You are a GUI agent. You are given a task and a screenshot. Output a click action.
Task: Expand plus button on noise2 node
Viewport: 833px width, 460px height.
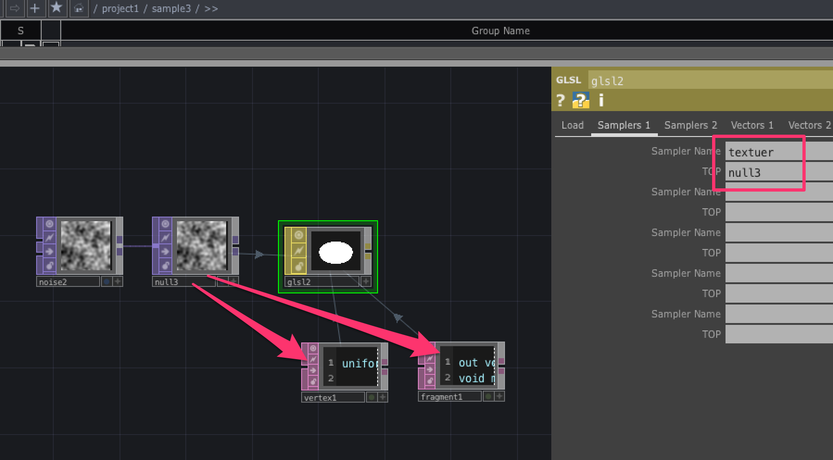pyautogui.click(x=118, y=281)
